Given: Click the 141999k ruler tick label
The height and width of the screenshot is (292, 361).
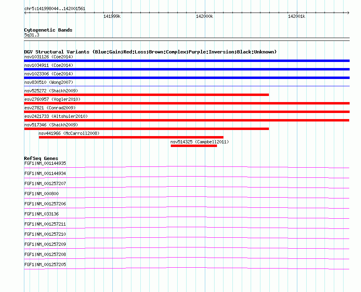Looking at the screenshot, I should (112, 16).
